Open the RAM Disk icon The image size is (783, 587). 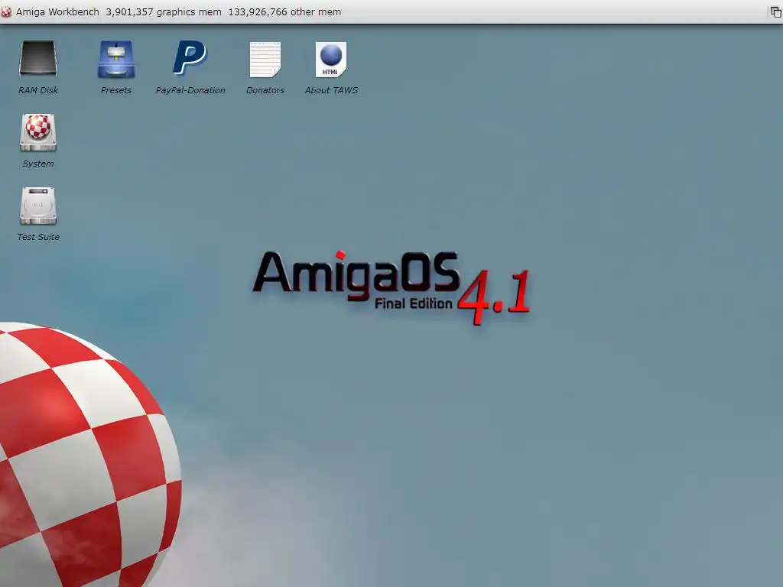pyautogui.click(x=38, y=59)
